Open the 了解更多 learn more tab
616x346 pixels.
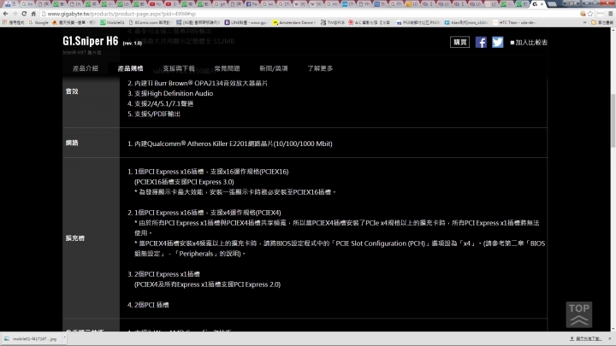click(320, 68)
